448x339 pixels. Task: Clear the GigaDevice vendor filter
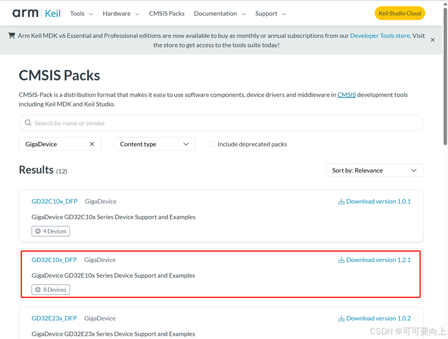point(92,144)
